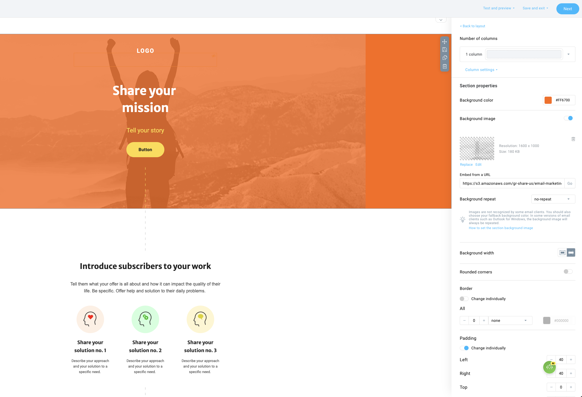Viewport: 582px width, 397px height.
Task: Click the Next button
Action: pyautogui.click(x=567, y=9)
